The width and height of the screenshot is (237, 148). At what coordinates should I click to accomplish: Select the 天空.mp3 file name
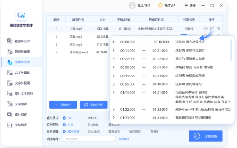click(x=76, y=45)
